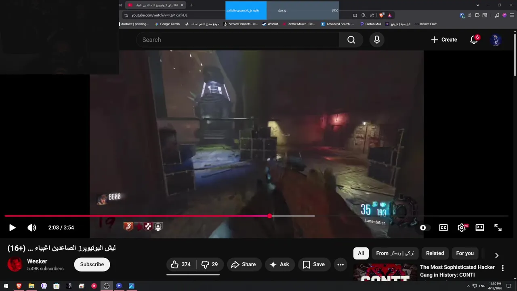Subscribe to the Wesker channel
The height and width of the screenshot is (291, 517).
coord(92,264)
